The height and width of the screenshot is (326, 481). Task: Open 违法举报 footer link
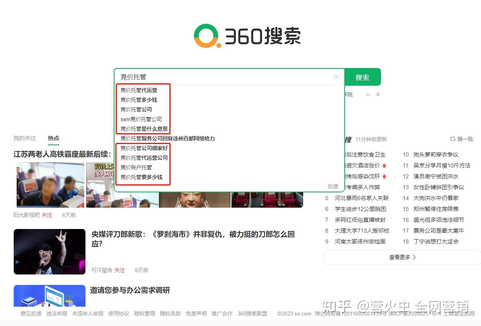[x=56, y=314]
